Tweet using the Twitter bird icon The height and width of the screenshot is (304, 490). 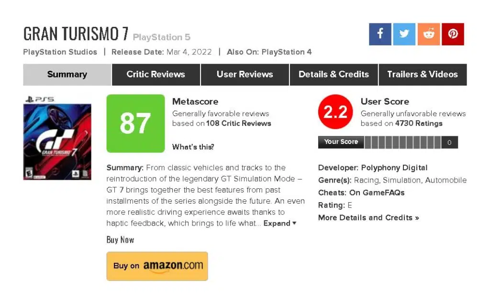click(404, 34)
